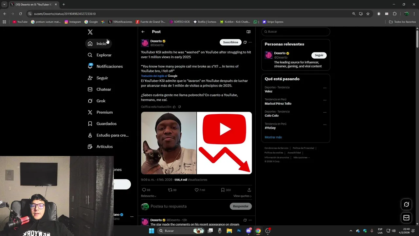The image size is (419, 236).
Task: Open Notificaciones in the sidebar
Action: pos(105,66)
